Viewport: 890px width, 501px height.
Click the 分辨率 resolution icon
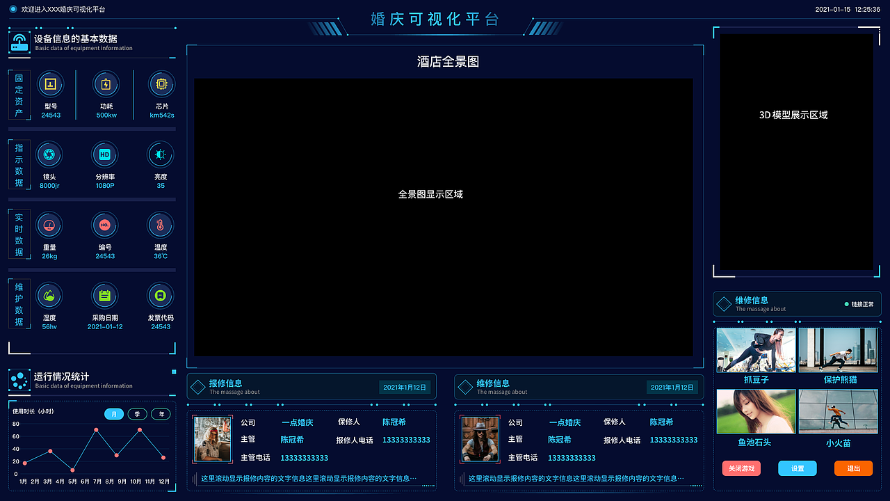tap(105, 154)
